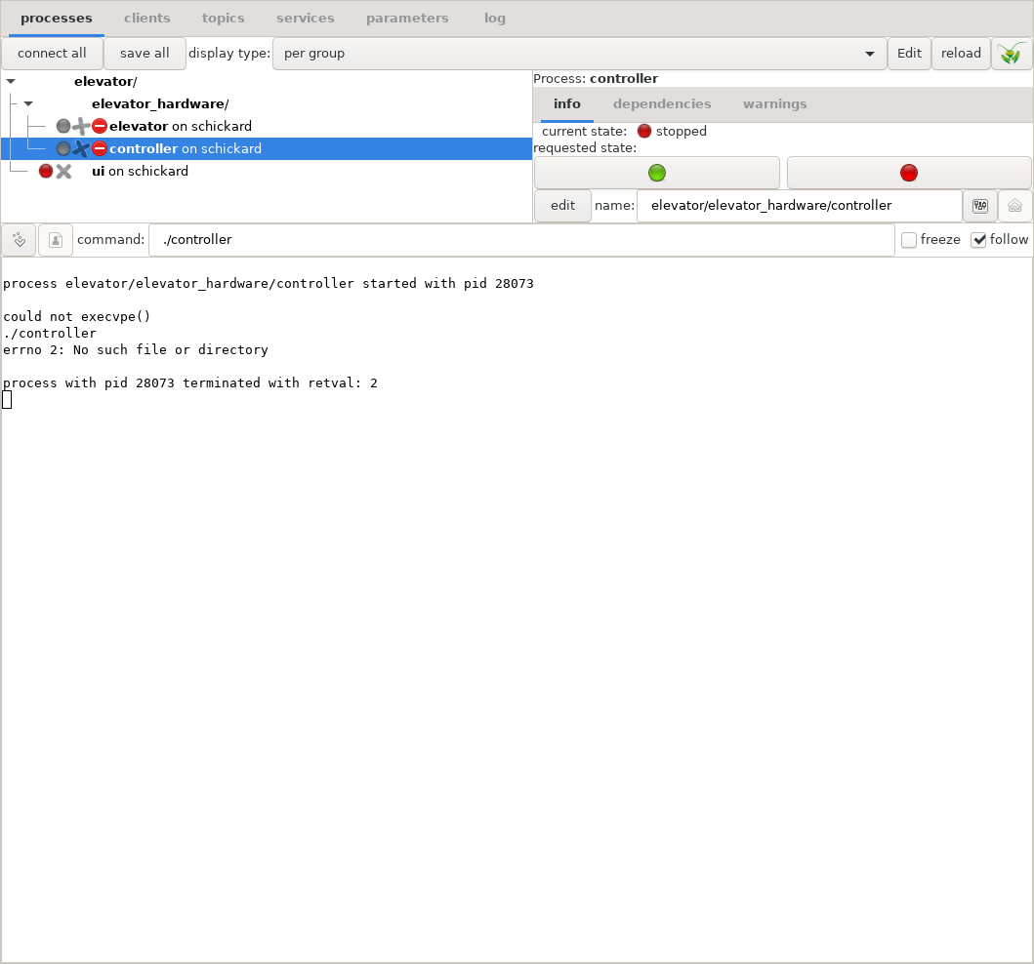Screen dimensions: 1034x964
Task: Click the connect all button
Action: pyautogui.click(x=52, y=54)
